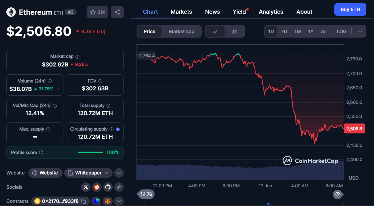Image resolution: width=374 pixels, height=206 pixels.
Task: Switch to the candlestick chart icon
Action: pos(235,32)
